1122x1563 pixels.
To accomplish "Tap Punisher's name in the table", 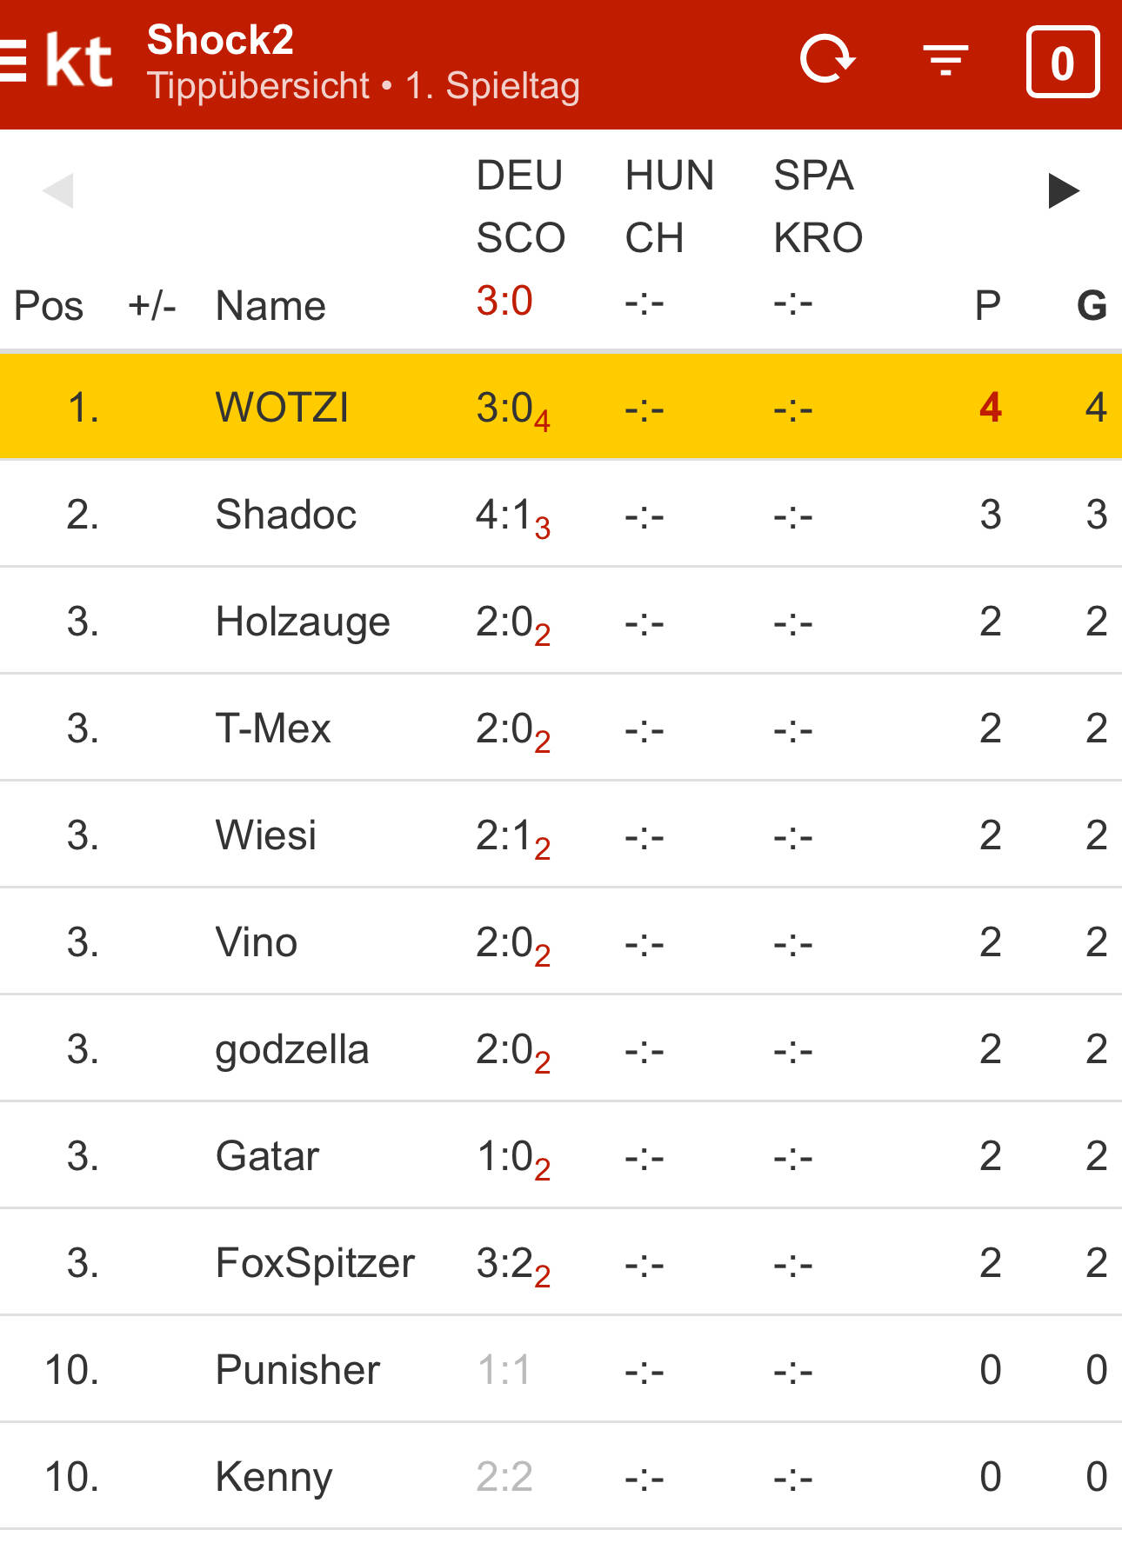I will coord(297,1370).
